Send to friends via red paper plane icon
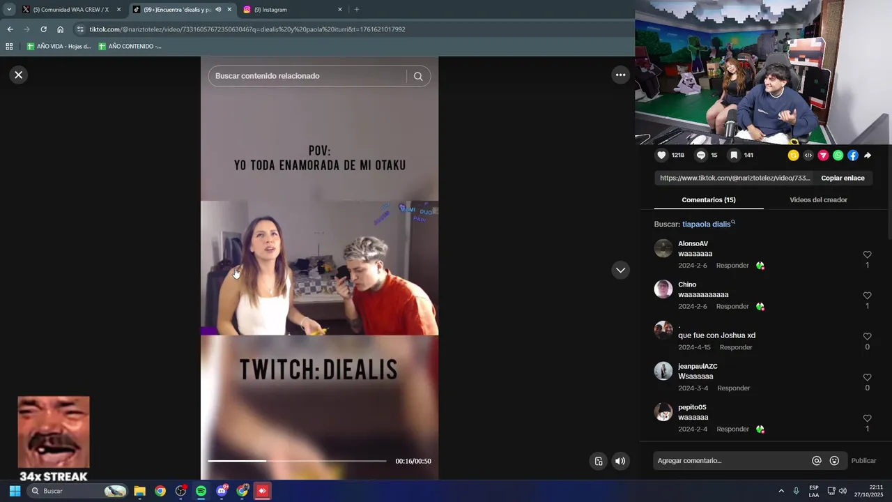The height and width of the screenshot is (502, 892). coord(823,155)
